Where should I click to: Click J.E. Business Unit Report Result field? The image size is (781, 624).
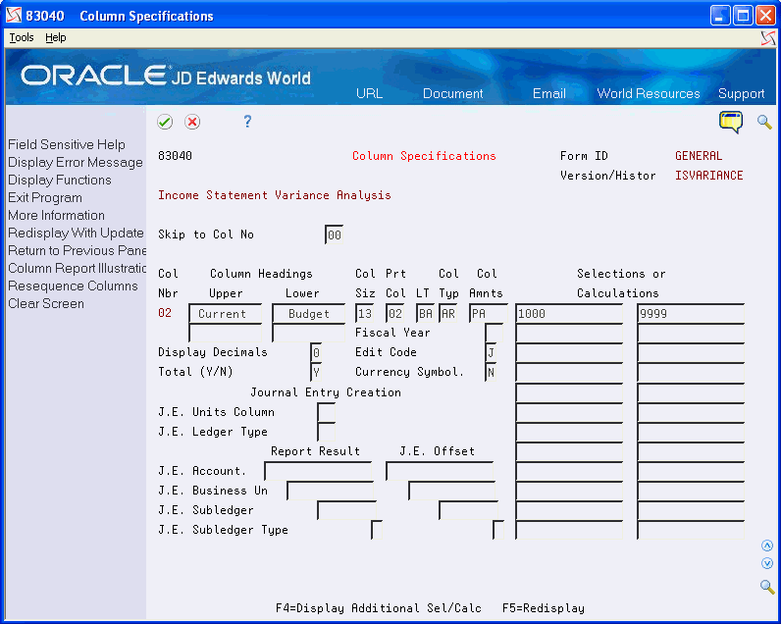[x=331, y=491]
